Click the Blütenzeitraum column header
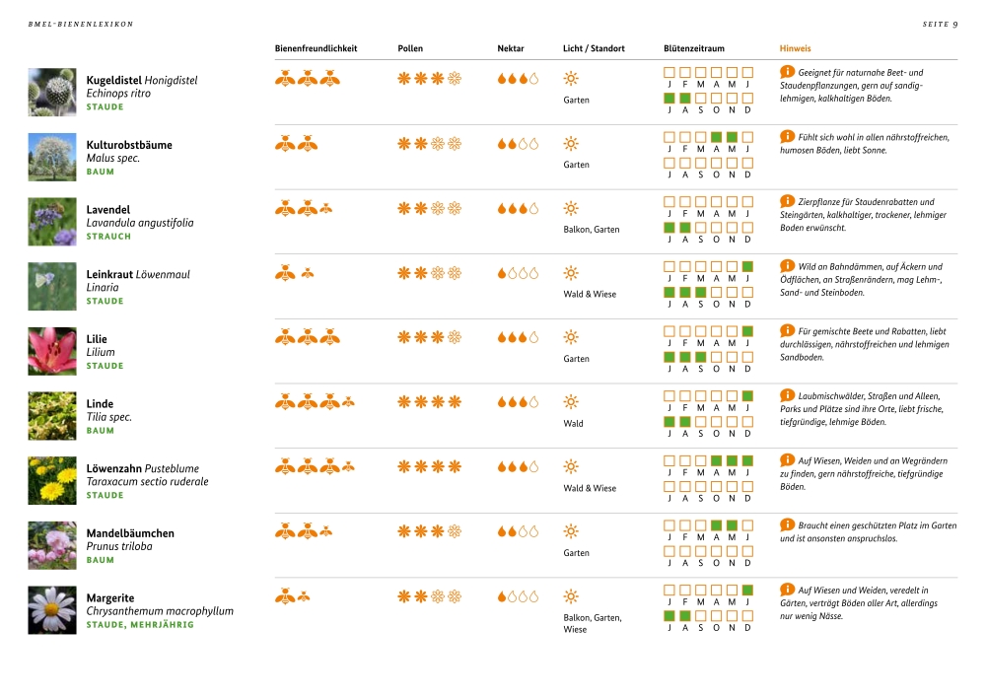Image resolution: width=986 pixels, height=697 pixels. pos(693,48)
